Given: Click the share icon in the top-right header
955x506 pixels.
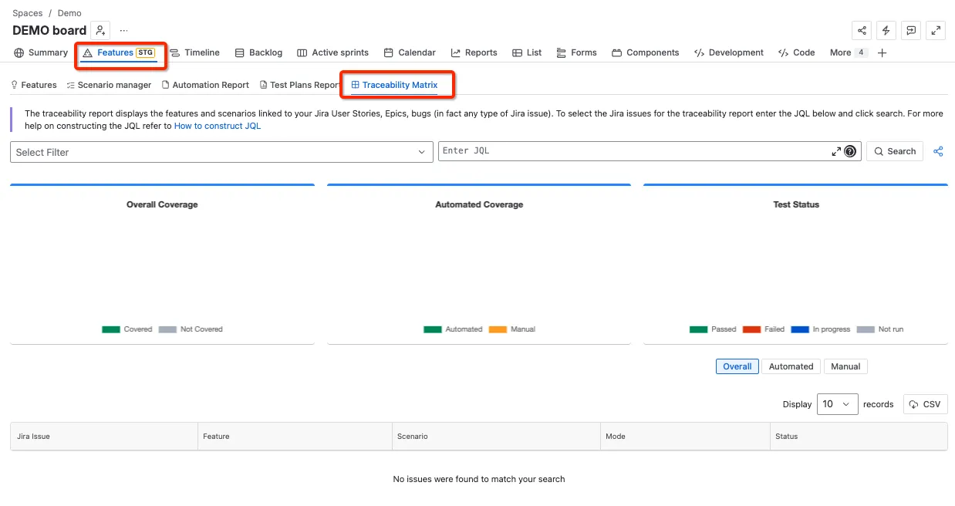Looking at the screenshot, I should pos(862,30).
